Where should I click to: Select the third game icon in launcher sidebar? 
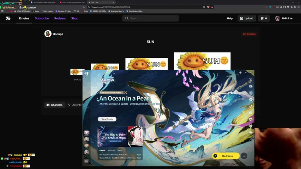pyautogui.click(x=86, y=146)
